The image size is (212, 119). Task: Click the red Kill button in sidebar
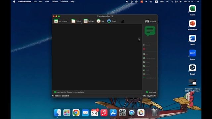pyautogui.click(x=145, y=49)
